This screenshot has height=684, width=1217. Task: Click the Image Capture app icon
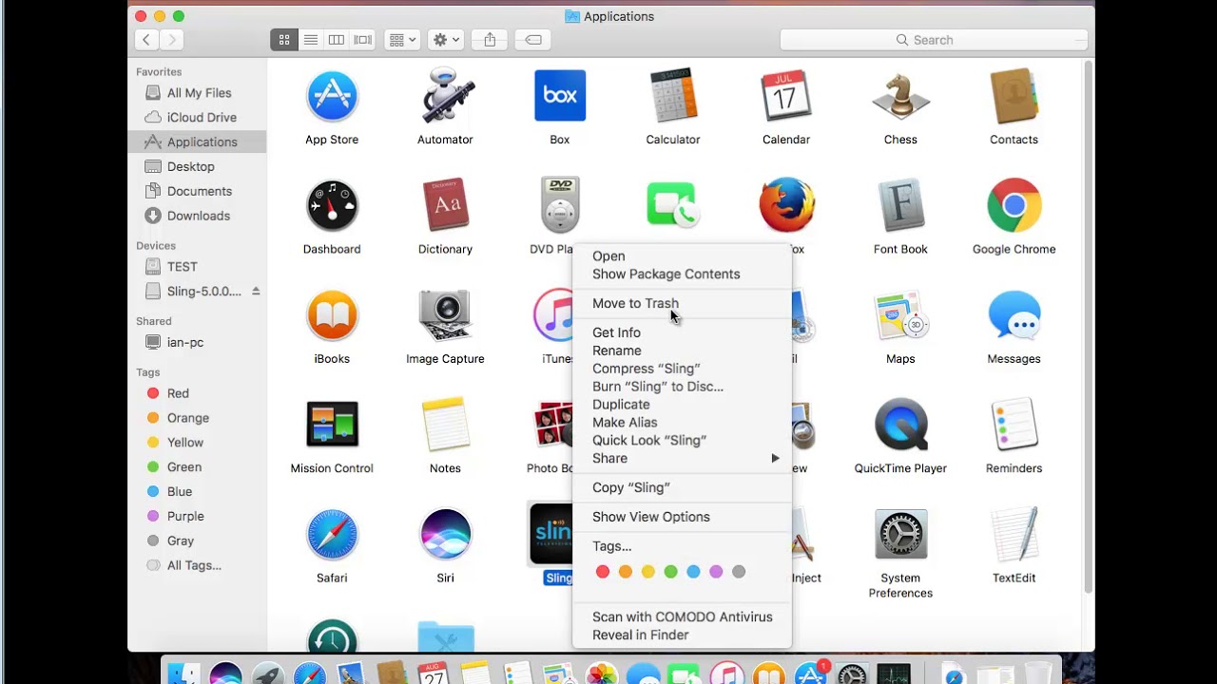[x=445, y=314]
